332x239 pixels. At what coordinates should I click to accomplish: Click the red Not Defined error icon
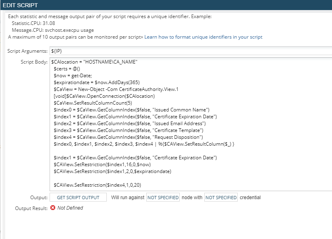[53, 208]
